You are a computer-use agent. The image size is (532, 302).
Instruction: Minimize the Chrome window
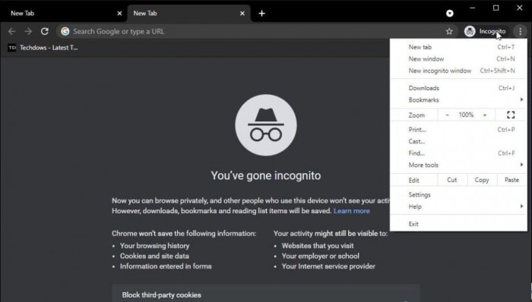pos(472,8)
